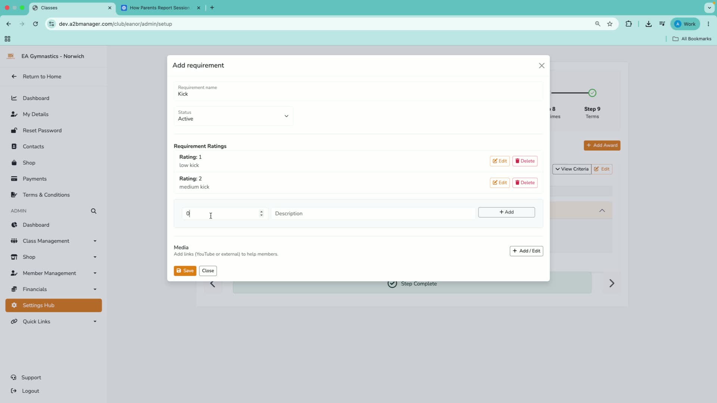The height and width of the screenshot is (403, 717).
Task: Click the browser forward arrow
Action: coord(22,24)
